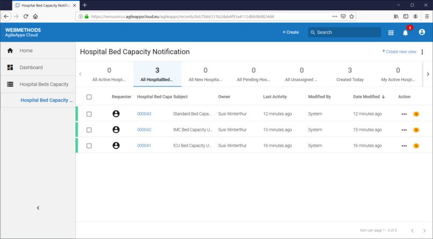Click the browser address bar URL
The image size is (433, 239).
click(x=183, y=17)
